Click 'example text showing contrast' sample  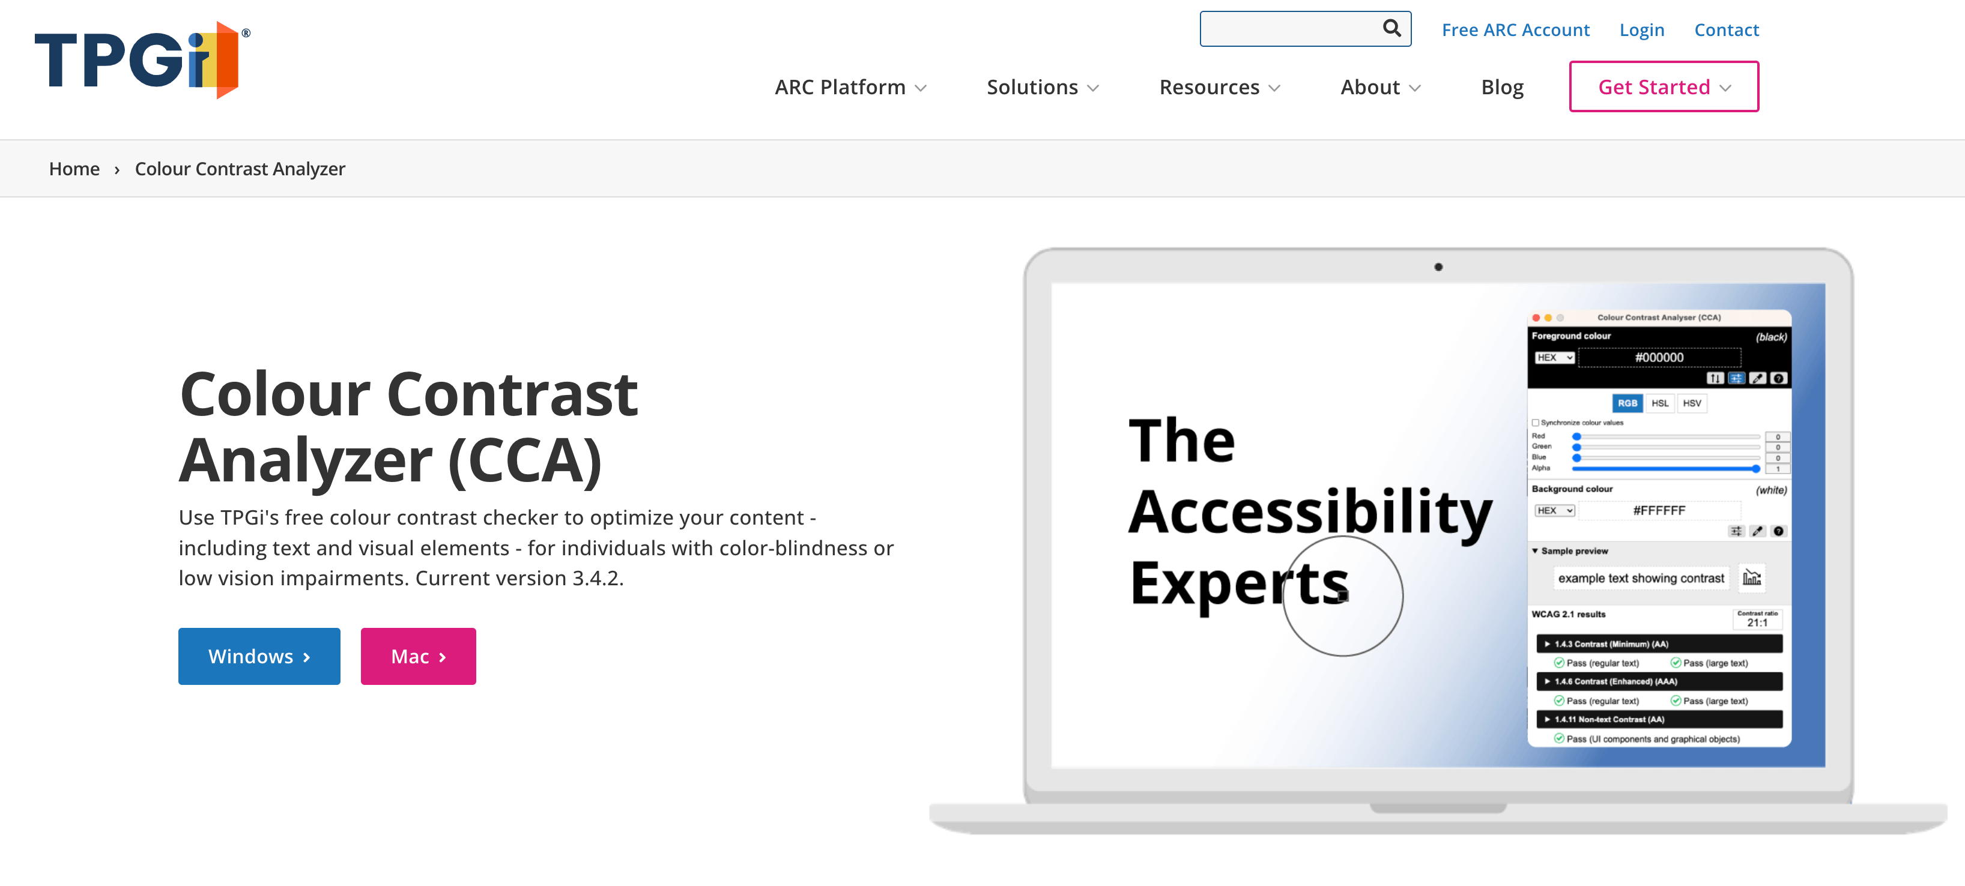click(x=1641, y=579)
